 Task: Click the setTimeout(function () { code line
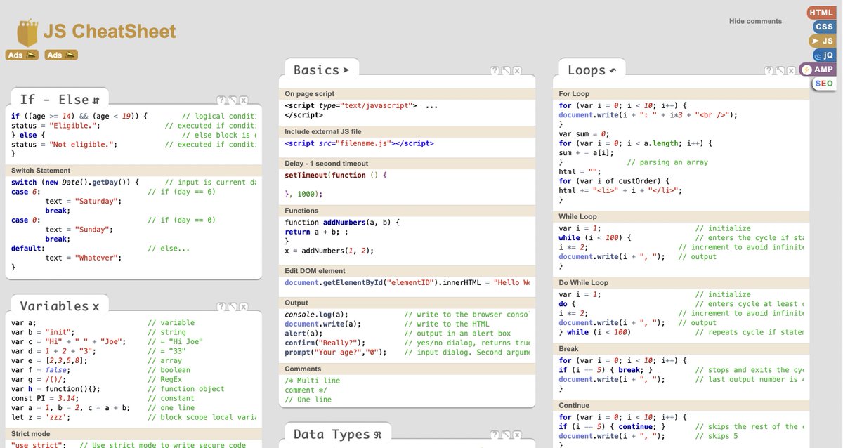click(x=336, y=175)
